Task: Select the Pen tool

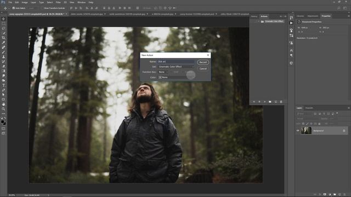Action: pos(3,90)
